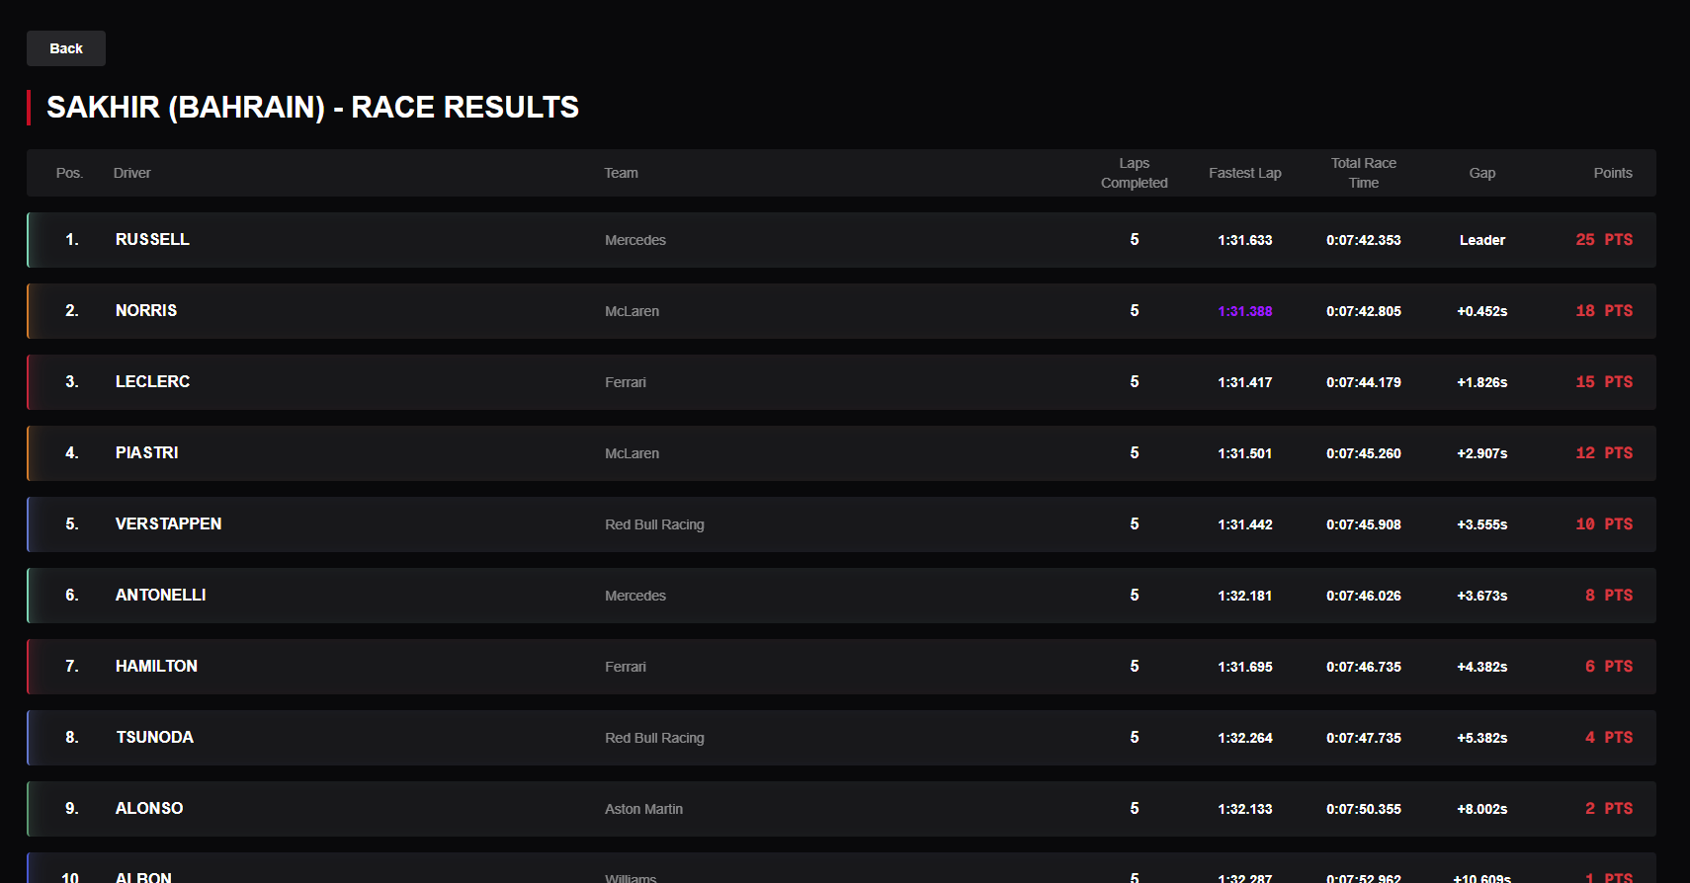This screenshot has width=1690, height=883.
Task: Click the Back button
Action: click(x=66, y=48)
